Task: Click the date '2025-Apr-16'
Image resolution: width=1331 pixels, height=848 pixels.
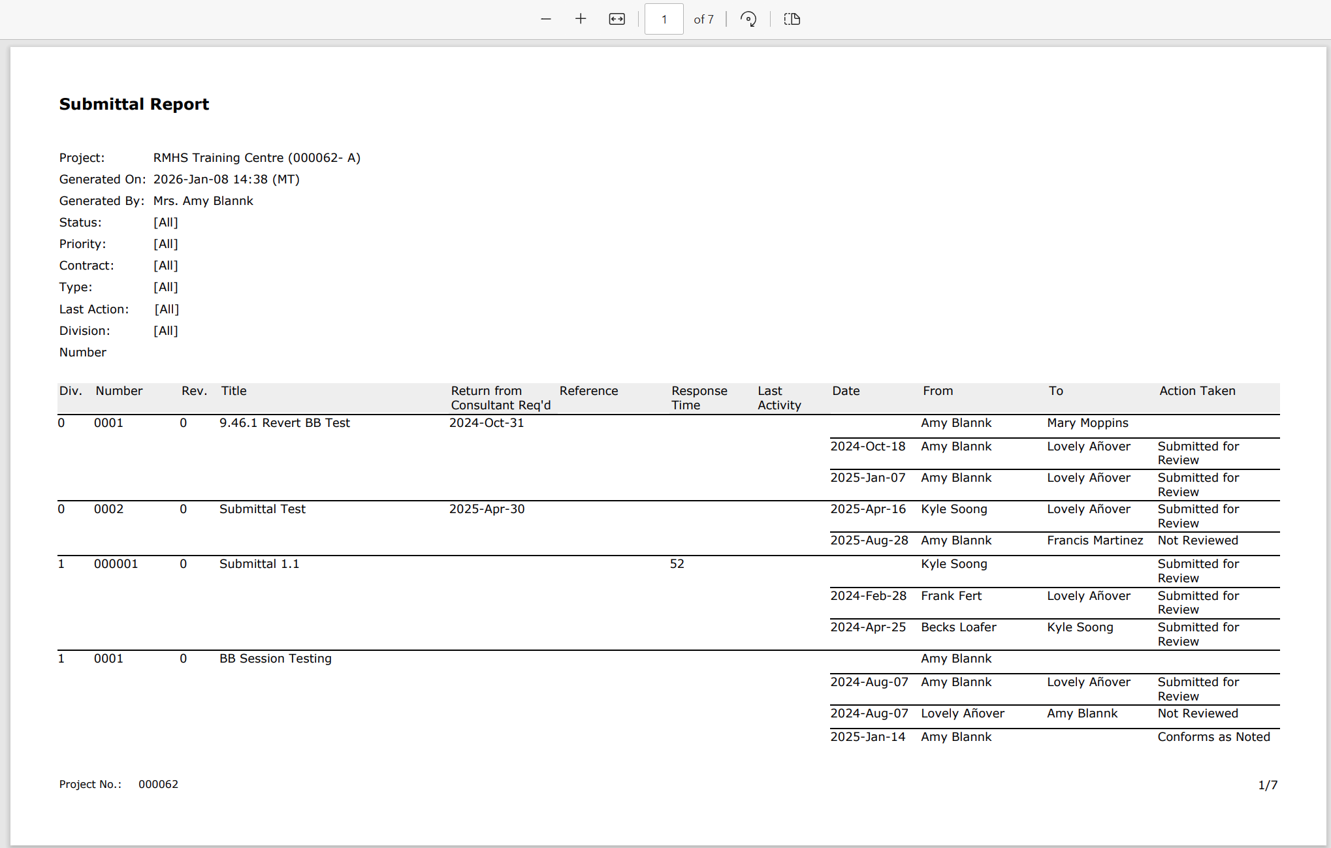Action: point(868,509)
